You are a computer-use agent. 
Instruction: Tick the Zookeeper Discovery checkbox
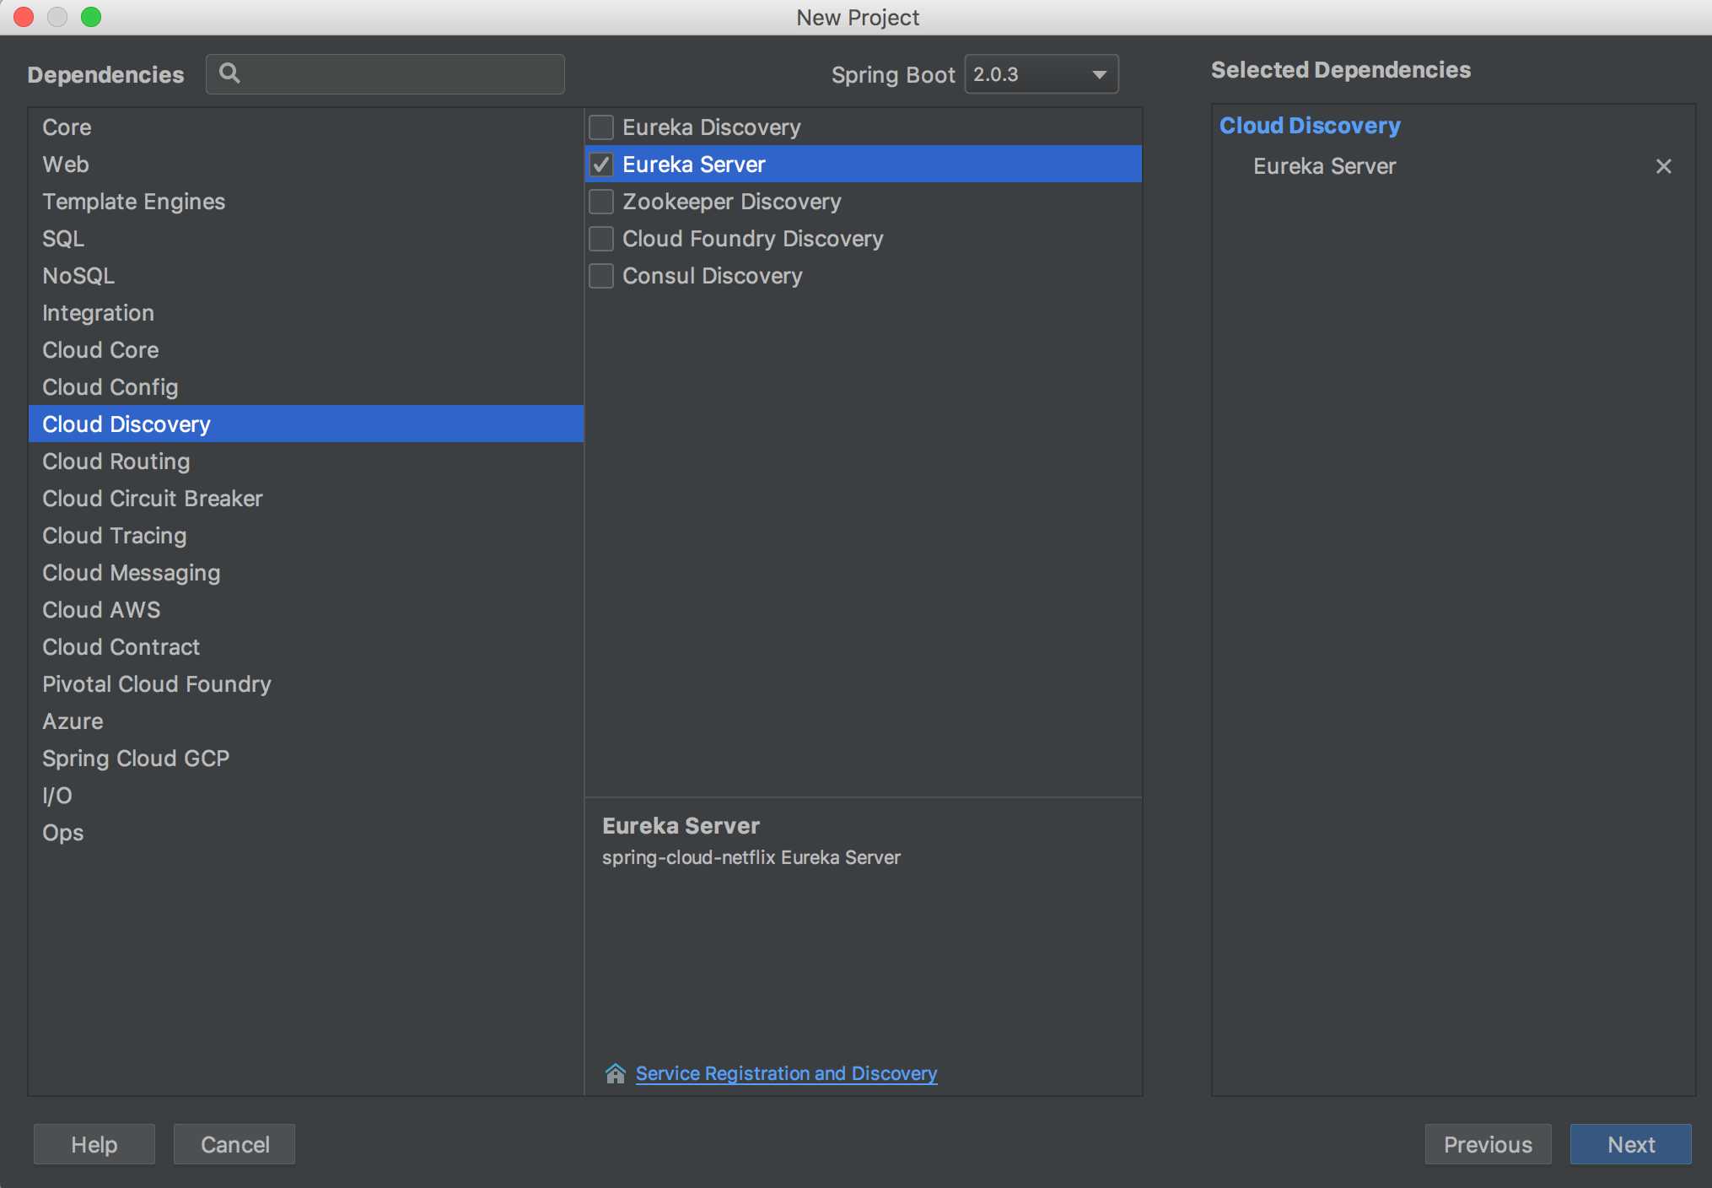pyautogui.click(x=601, y=202)
